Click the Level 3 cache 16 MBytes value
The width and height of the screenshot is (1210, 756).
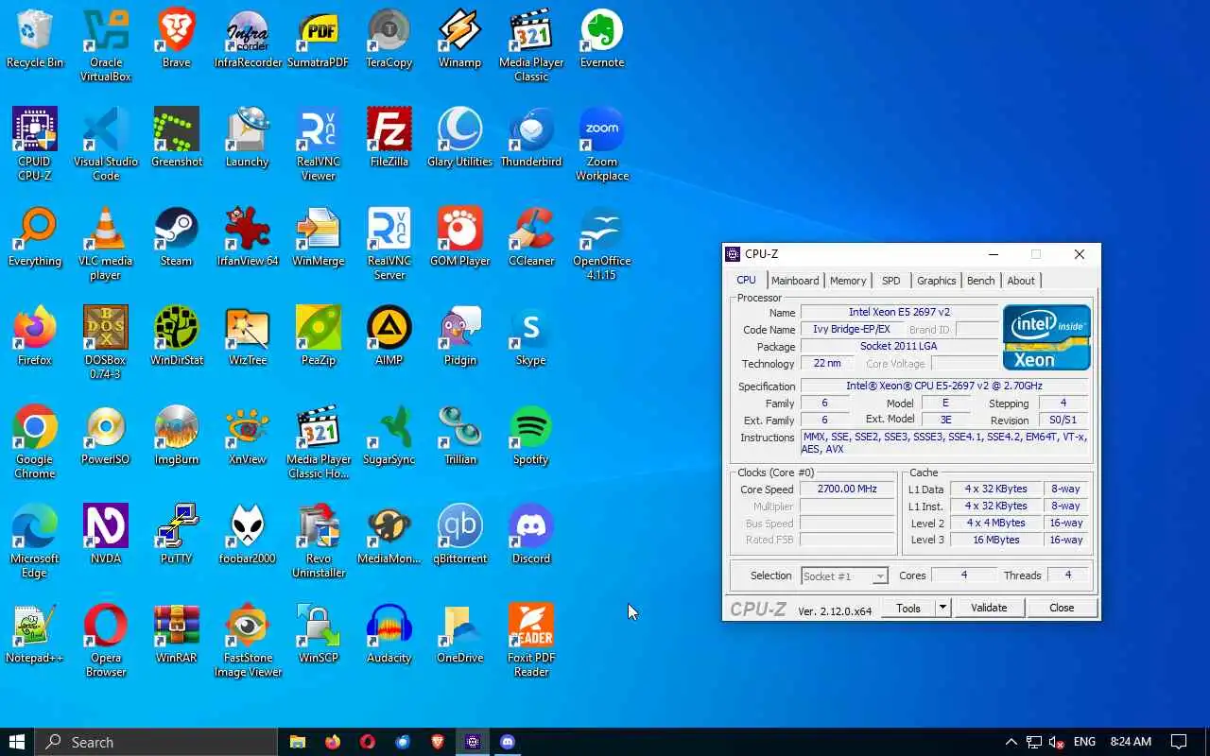click(x=997, y=541)
